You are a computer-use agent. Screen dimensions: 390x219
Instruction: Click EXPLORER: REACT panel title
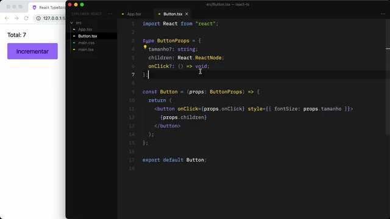87,14
